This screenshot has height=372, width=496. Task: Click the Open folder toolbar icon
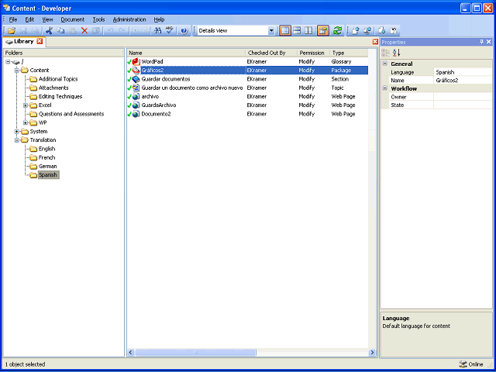pyautogui.click(x=12, y=31)
